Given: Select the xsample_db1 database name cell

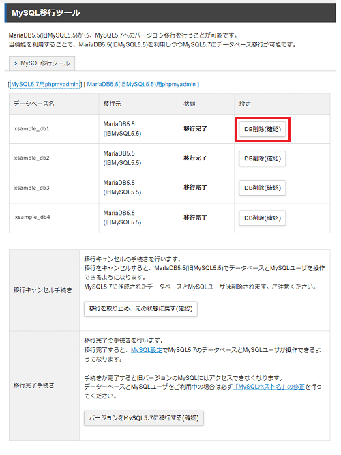Looking at the screenshot, I should coord(54,129).
